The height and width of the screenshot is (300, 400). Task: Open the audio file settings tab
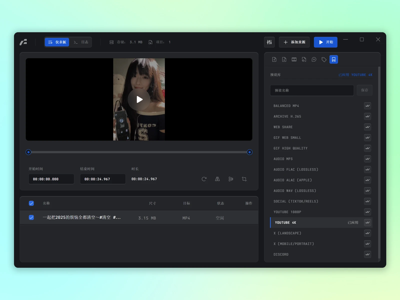(x=304, y=59)
